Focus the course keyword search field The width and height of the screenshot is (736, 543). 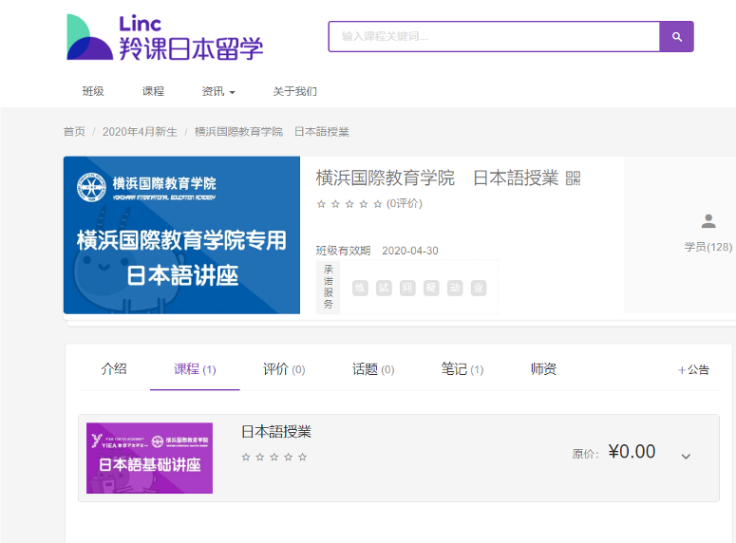point(494,37)
